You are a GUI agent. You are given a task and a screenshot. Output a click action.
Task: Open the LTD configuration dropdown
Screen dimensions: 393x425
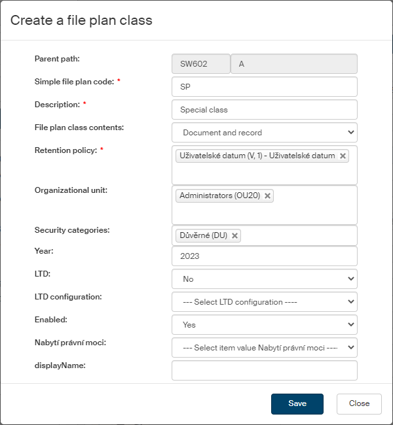[264, 302]
